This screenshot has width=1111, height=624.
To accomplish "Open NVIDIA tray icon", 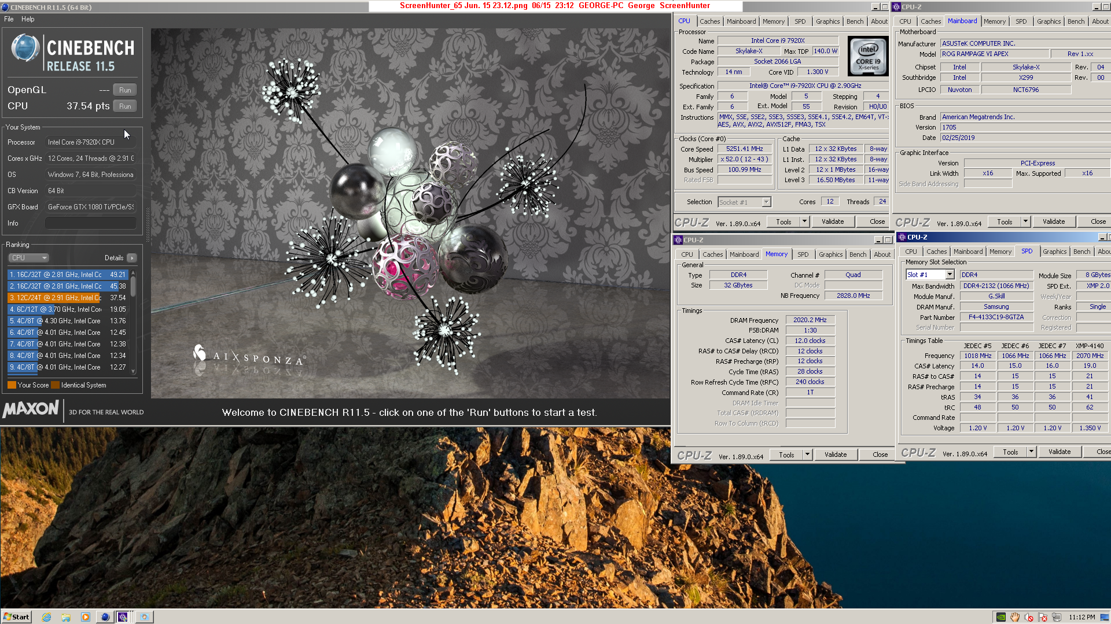I will tap(1001, 617).
